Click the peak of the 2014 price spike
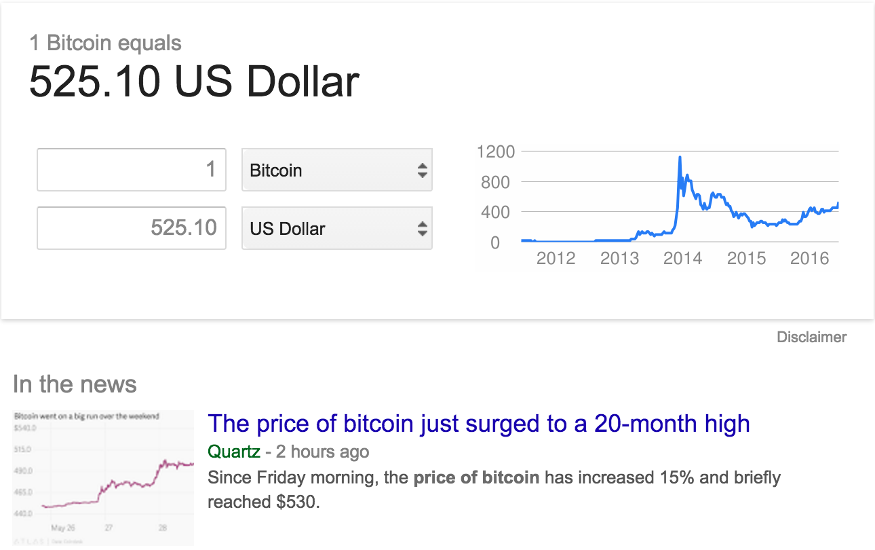The image size is (875, 550). click(x=679, y=158)
